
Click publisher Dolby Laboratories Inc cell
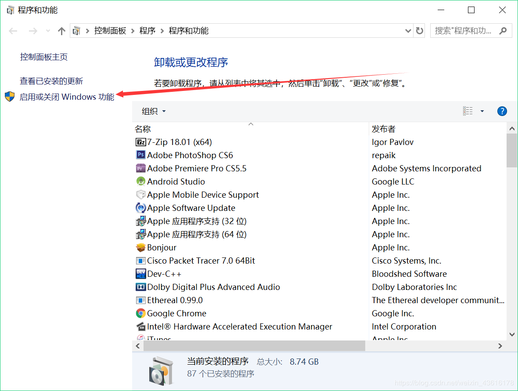[x=414, y=287]
